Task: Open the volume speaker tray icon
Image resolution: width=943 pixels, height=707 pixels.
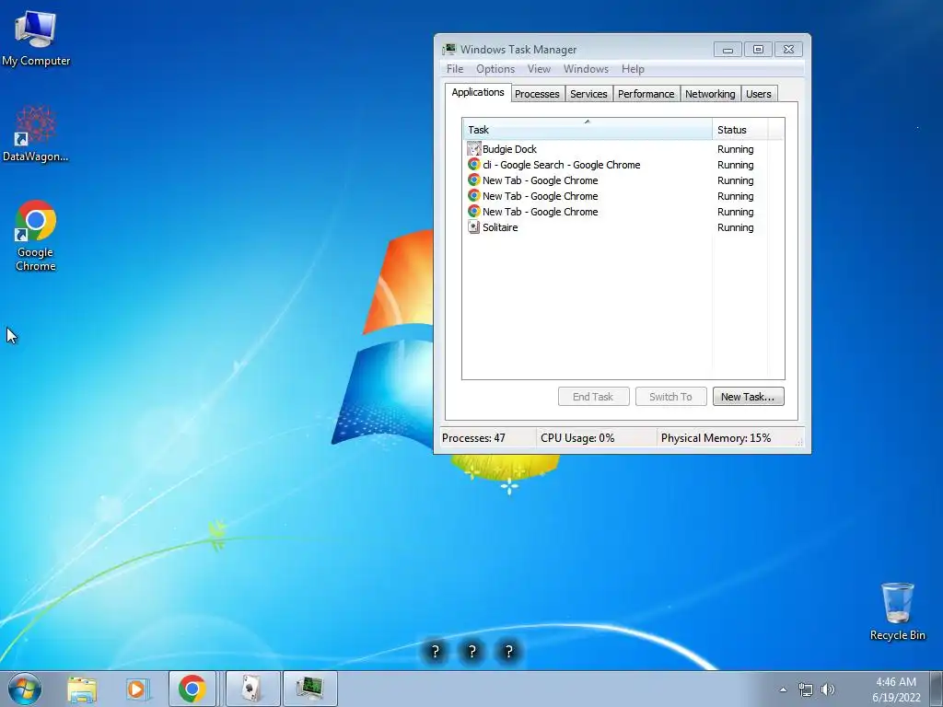Action: click(x=828, y=690)
